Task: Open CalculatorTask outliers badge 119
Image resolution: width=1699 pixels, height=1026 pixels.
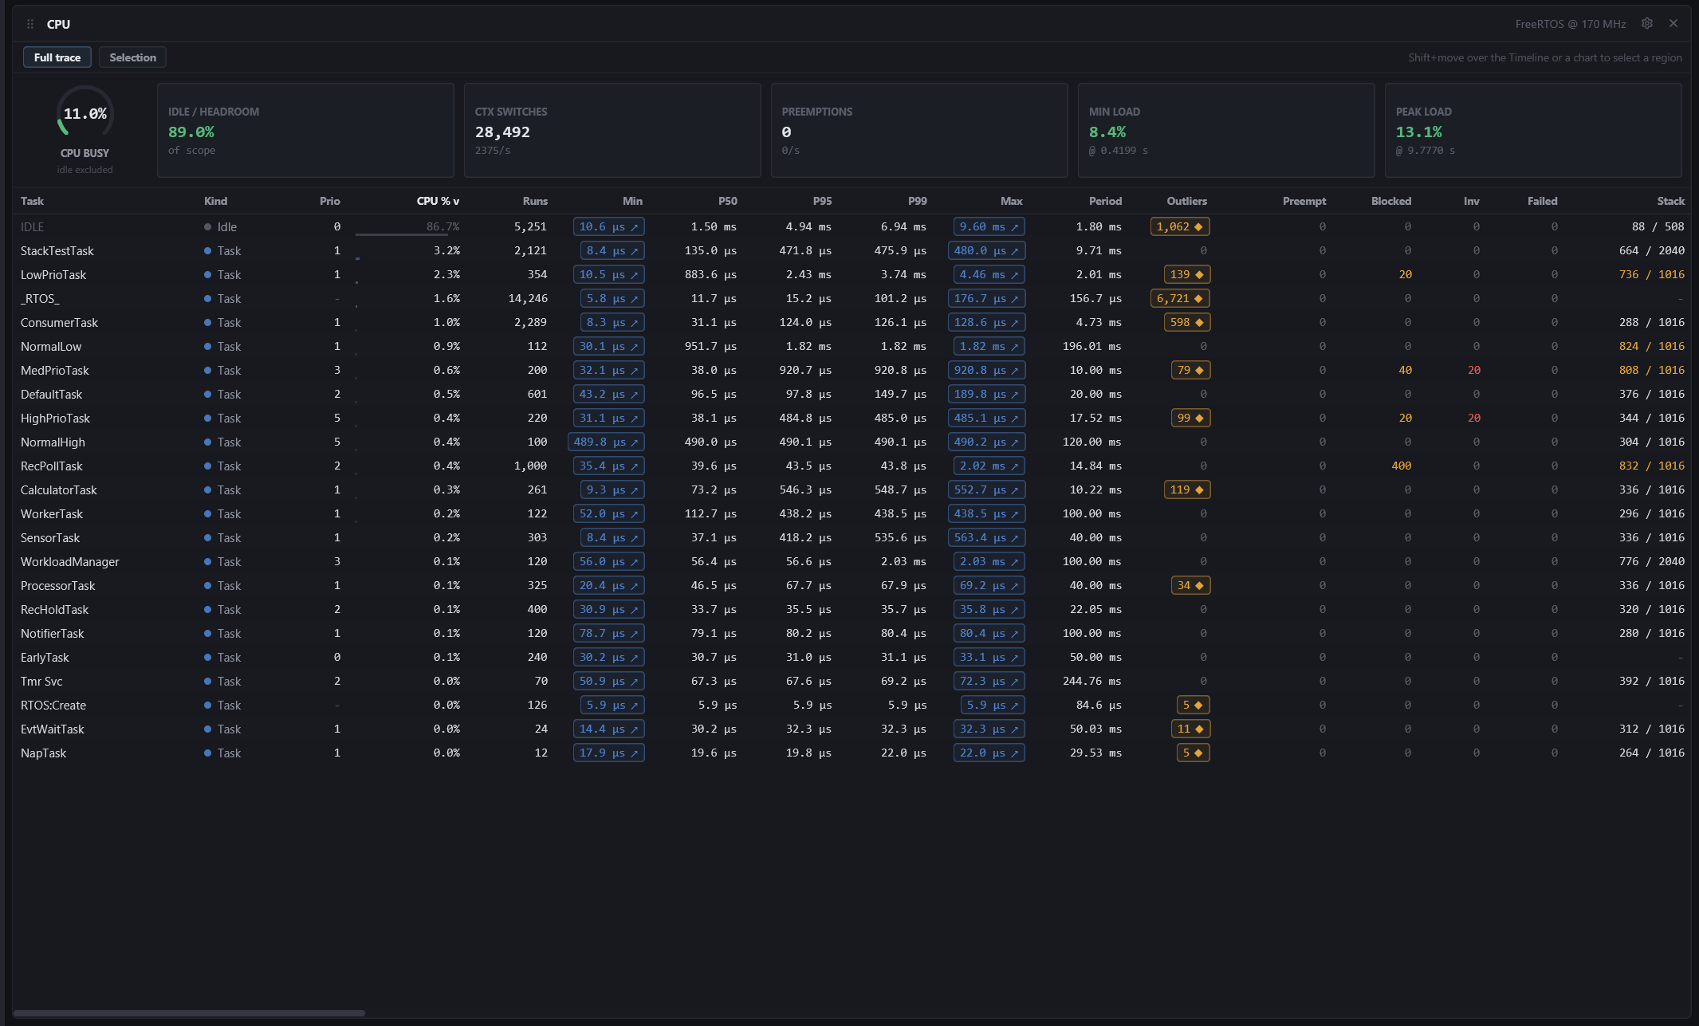Action: (x=1187, y=489)
